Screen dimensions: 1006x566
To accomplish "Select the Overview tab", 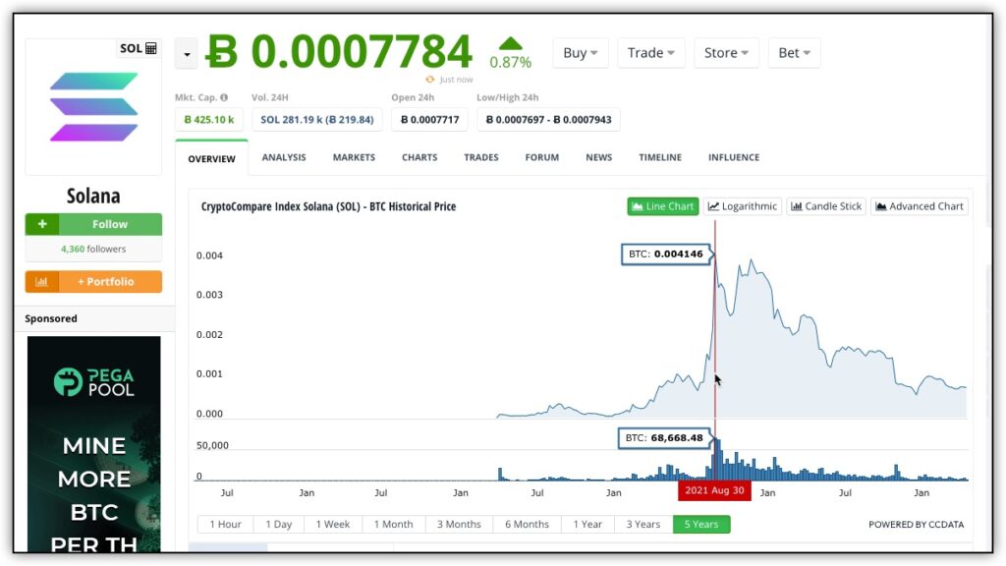I will coord(212,158).
